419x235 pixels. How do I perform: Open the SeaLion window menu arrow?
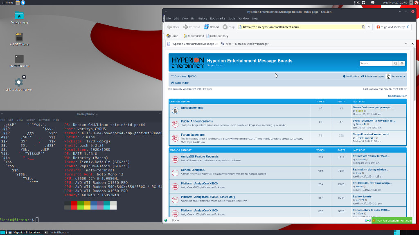tap(166, 12)
